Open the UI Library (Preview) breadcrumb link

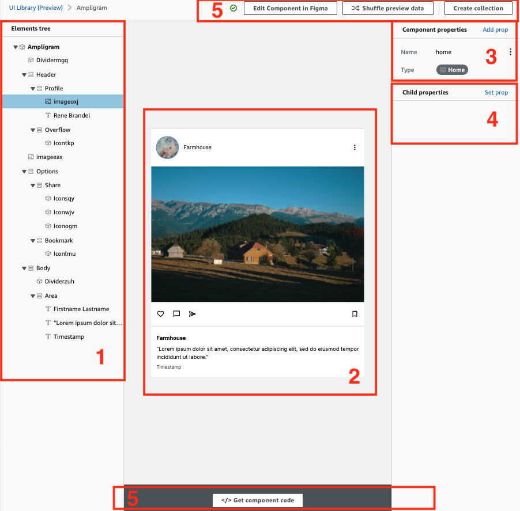(x=36, y=7)
